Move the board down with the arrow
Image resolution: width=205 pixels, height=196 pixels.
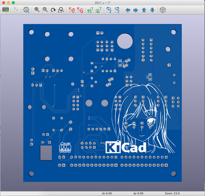152,10
